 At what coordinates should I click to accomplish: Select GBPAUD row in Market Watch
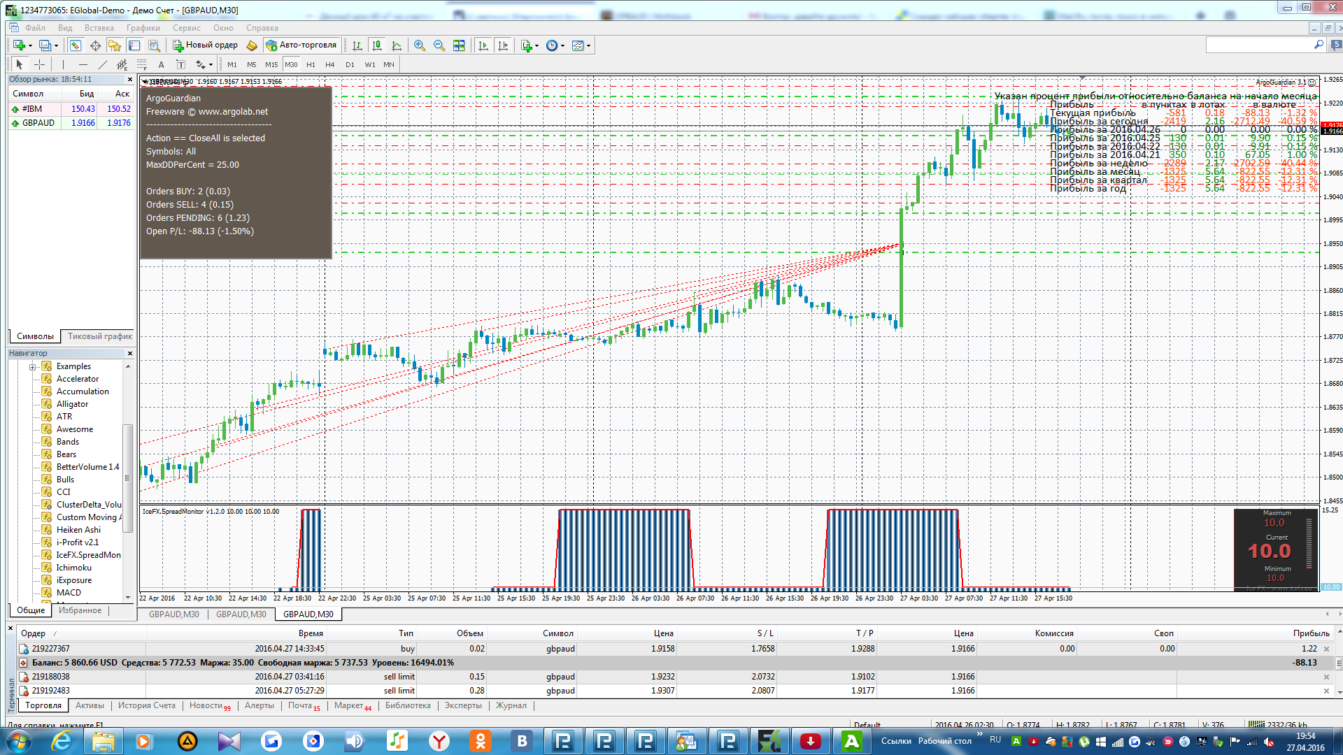(71, 123)
